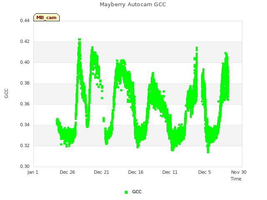267x200 pixels.
Task: Click the 0.34 y-axis value
Action: (25, 125)
